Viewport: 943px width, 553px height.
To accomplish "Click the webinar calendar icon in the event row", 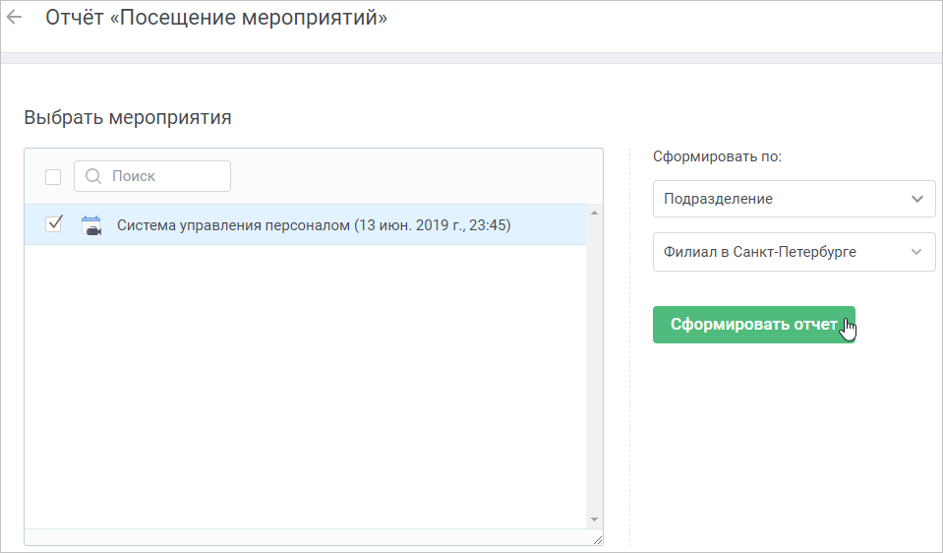I will click(91, 225).
